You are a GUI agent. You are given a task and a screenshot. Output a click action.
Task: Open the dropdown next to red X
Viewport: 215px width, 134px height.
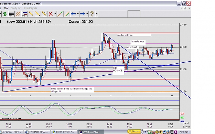coord(55,14)
